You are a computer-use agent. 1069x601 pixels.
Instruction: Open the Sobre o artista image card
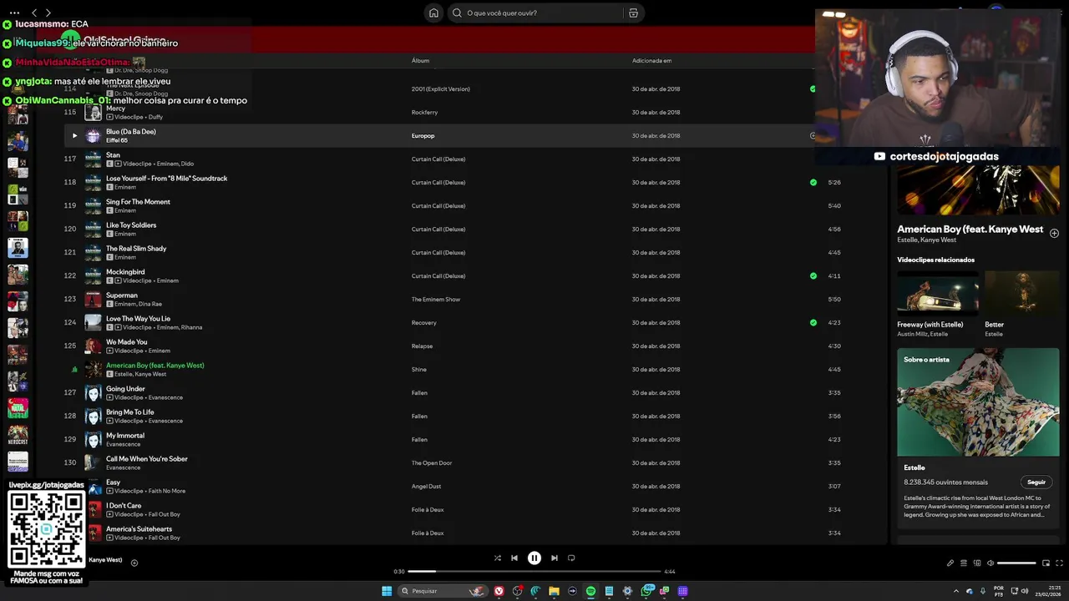tap(978, 402)
